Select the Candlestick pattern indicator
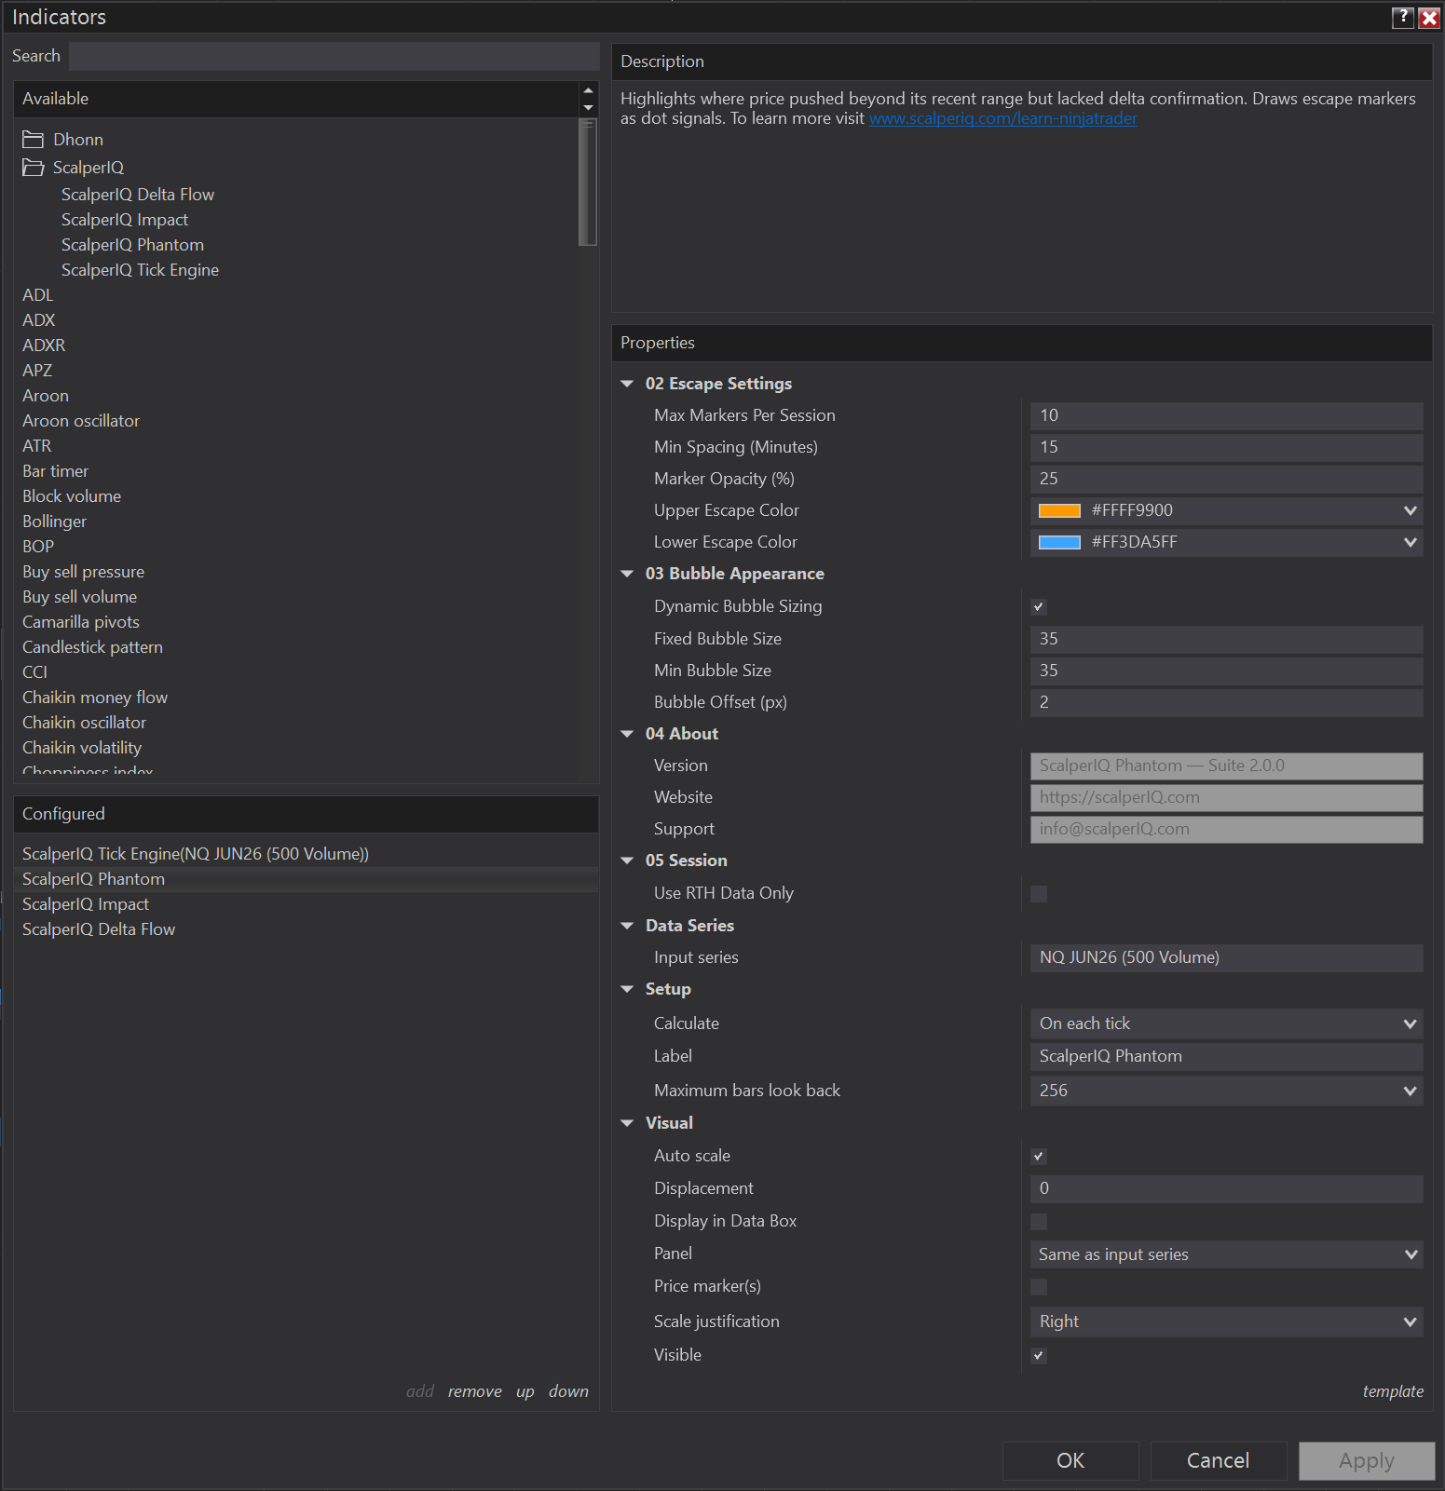1445x1491 pixels. [x=92, y=647]
